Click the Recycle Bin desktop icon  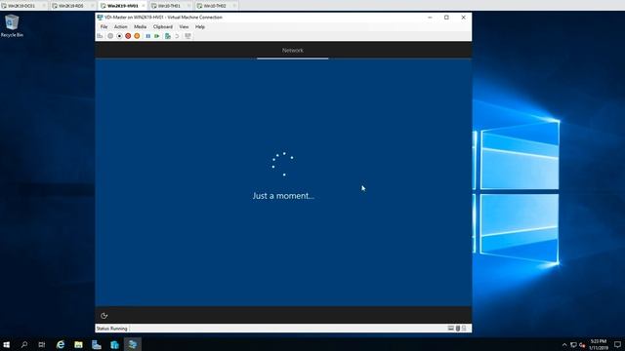coord(12,26)
